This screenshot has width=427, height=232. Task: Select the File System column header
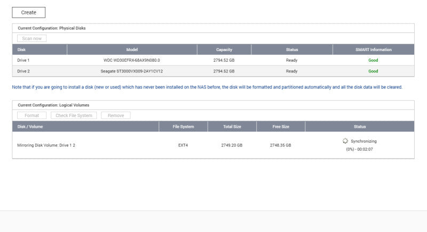point(183,127)
